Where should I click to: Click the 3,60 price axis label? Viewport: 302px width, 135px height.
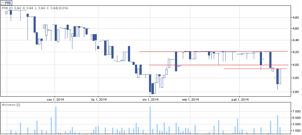point(295,92)
